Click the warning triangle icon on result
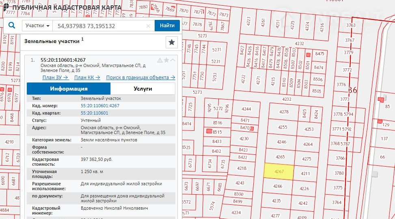The height and width of the screenshot is (219, 395). pos(160,60)
